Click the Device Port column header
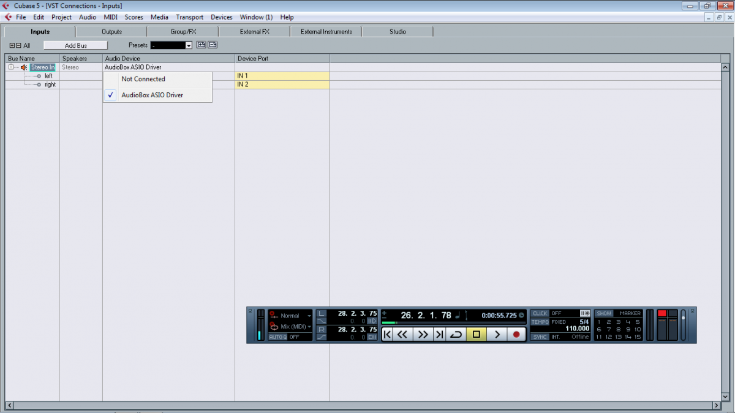 282,59
